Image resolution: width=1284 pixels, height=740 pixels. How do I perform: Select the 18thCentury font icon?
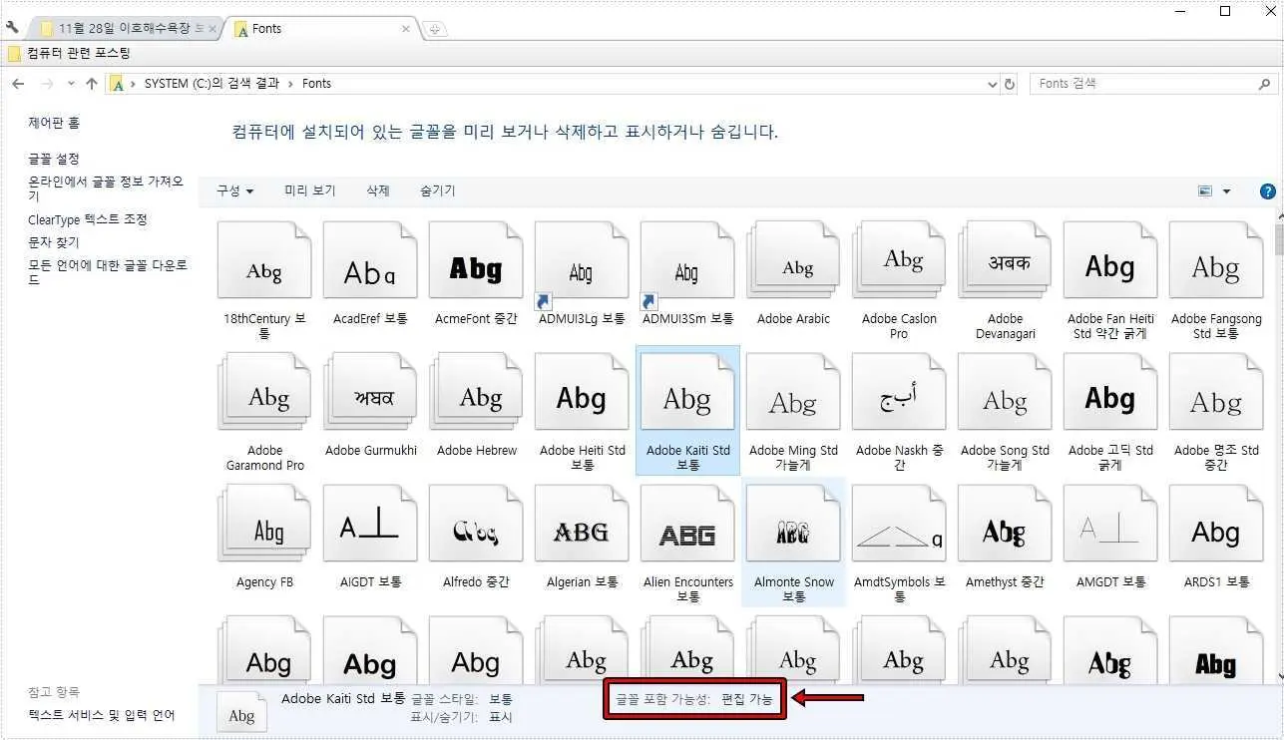point(264,260)
